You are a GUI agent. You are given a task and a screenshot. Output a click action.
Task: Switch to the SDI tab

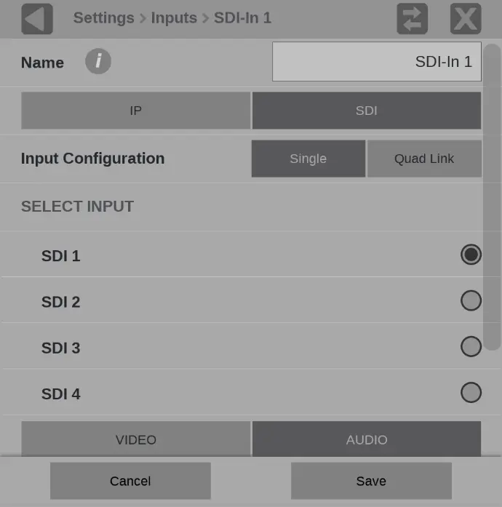[367, 111]
